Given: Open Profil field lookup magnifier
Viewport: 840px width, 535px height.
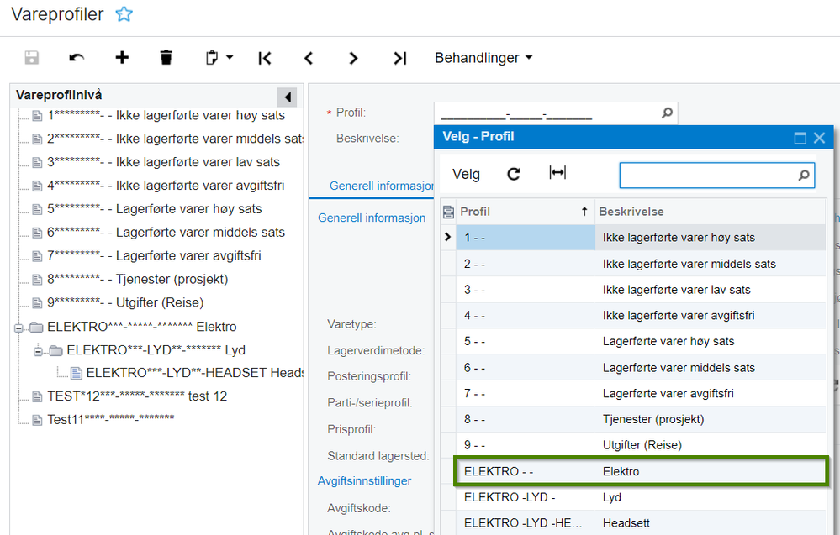Looking at the screenshot, I should [667, 113].
